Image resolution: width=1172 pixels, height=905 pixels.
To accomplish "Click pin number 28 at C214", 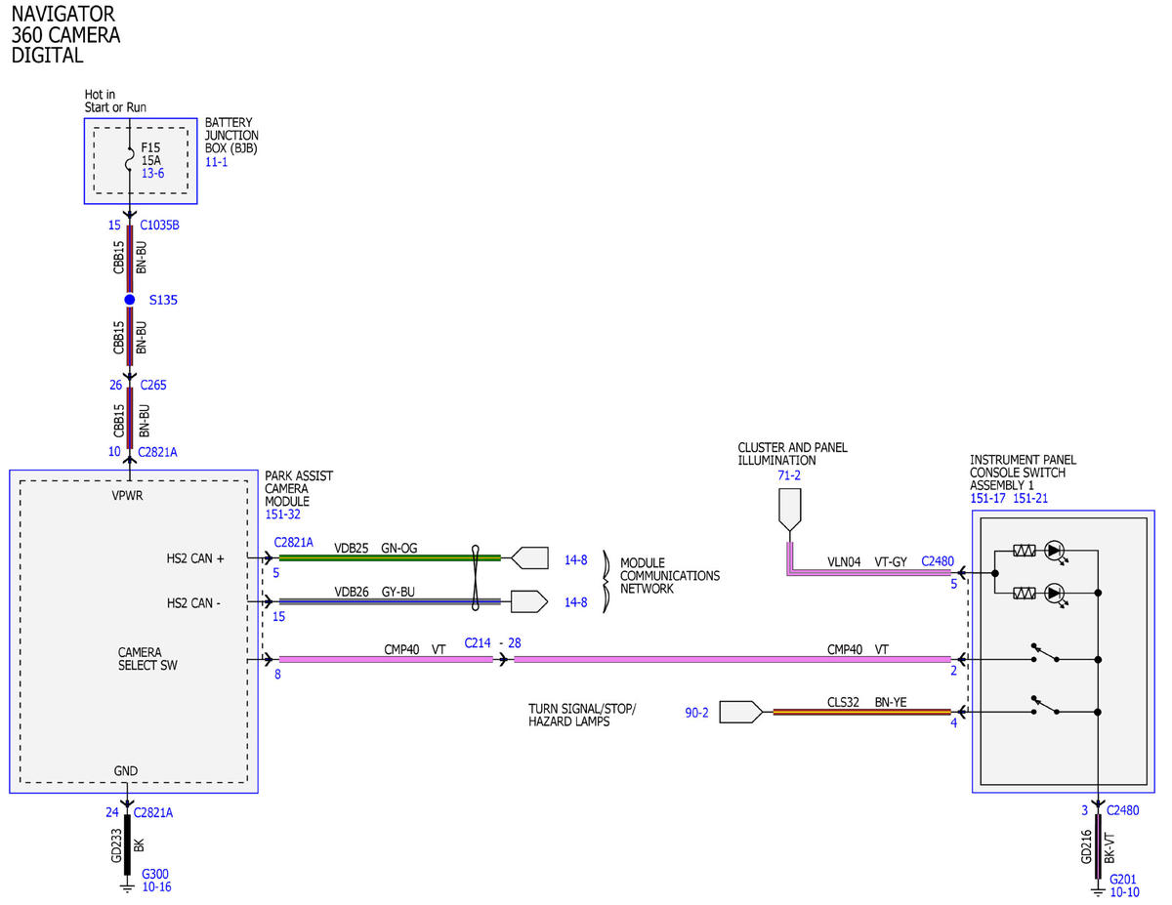I will 514,643.
